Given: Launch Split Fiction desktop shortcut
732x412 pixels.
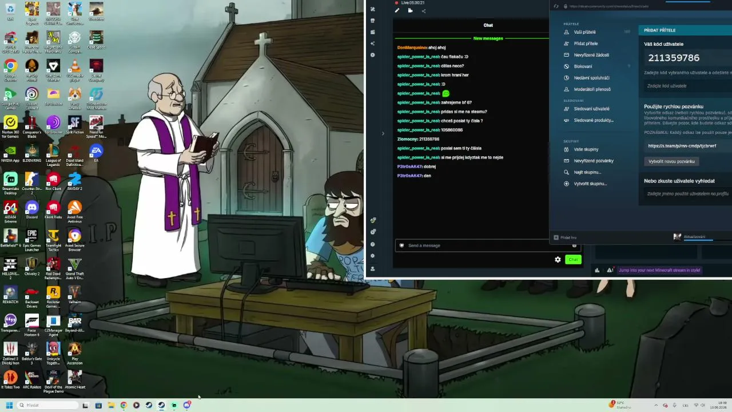Looking at the screenshot, I should 75,125.
